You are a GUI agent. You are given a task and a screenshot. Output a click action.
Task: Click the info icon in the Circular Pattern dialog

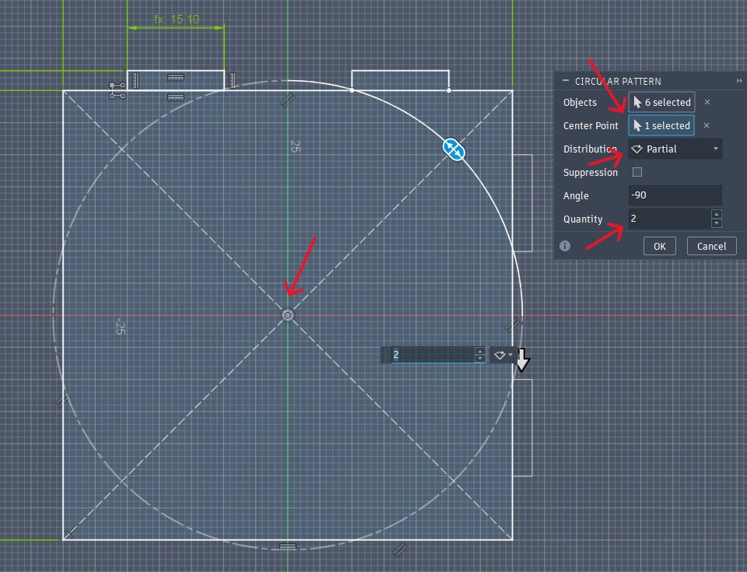(565, 246)
